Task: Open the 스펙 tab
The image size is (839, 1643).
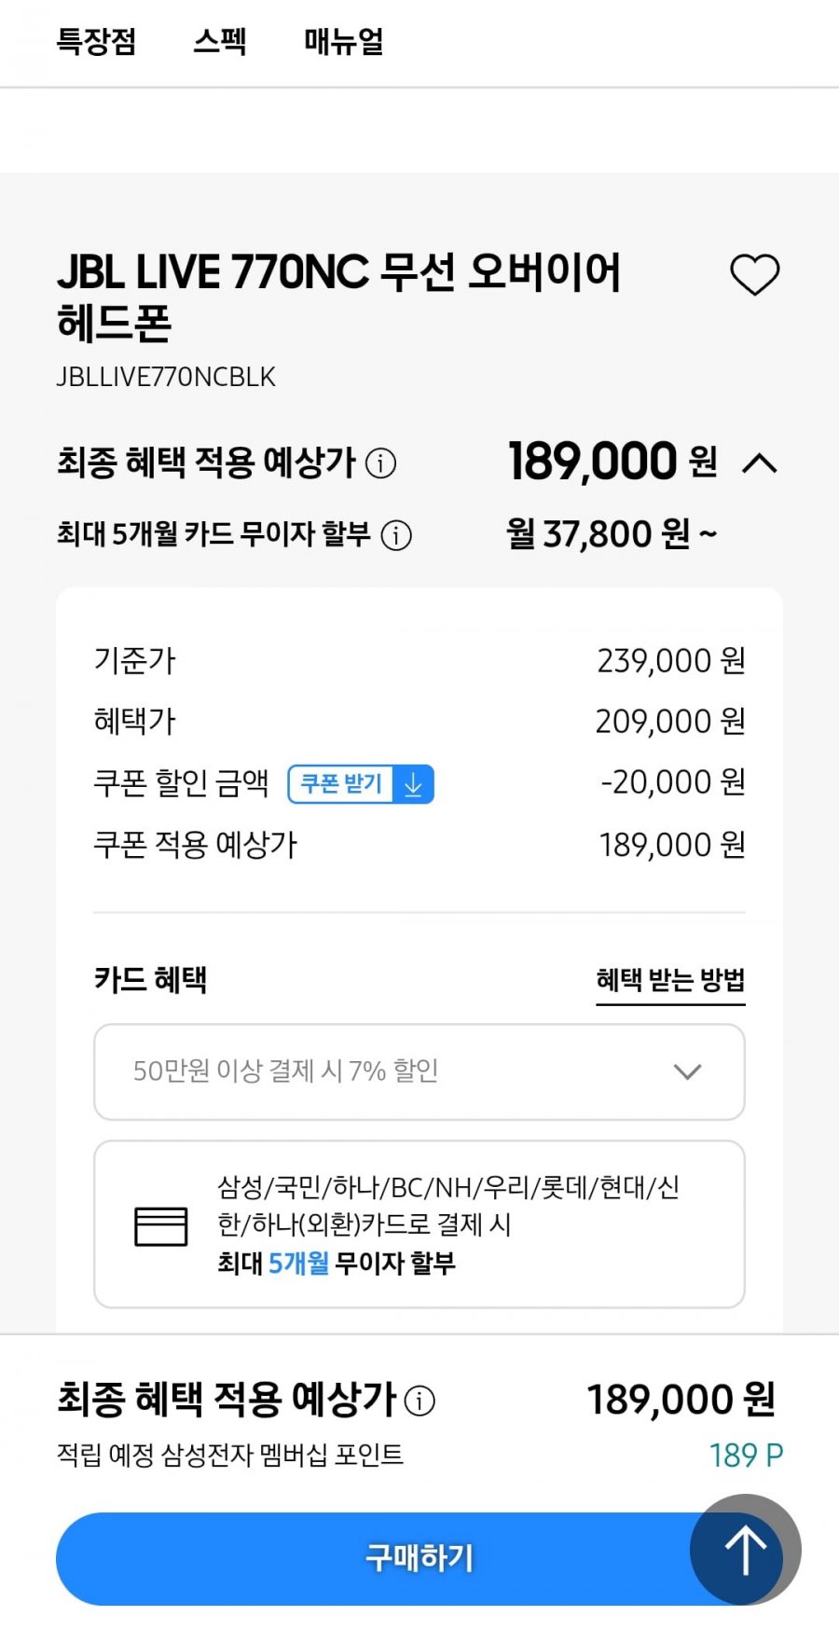Action: click(220, 42)
